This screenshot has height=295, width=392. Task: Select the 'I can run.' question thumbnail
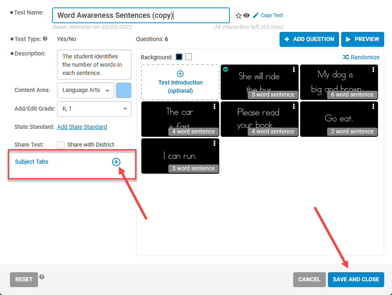point(180,156)
